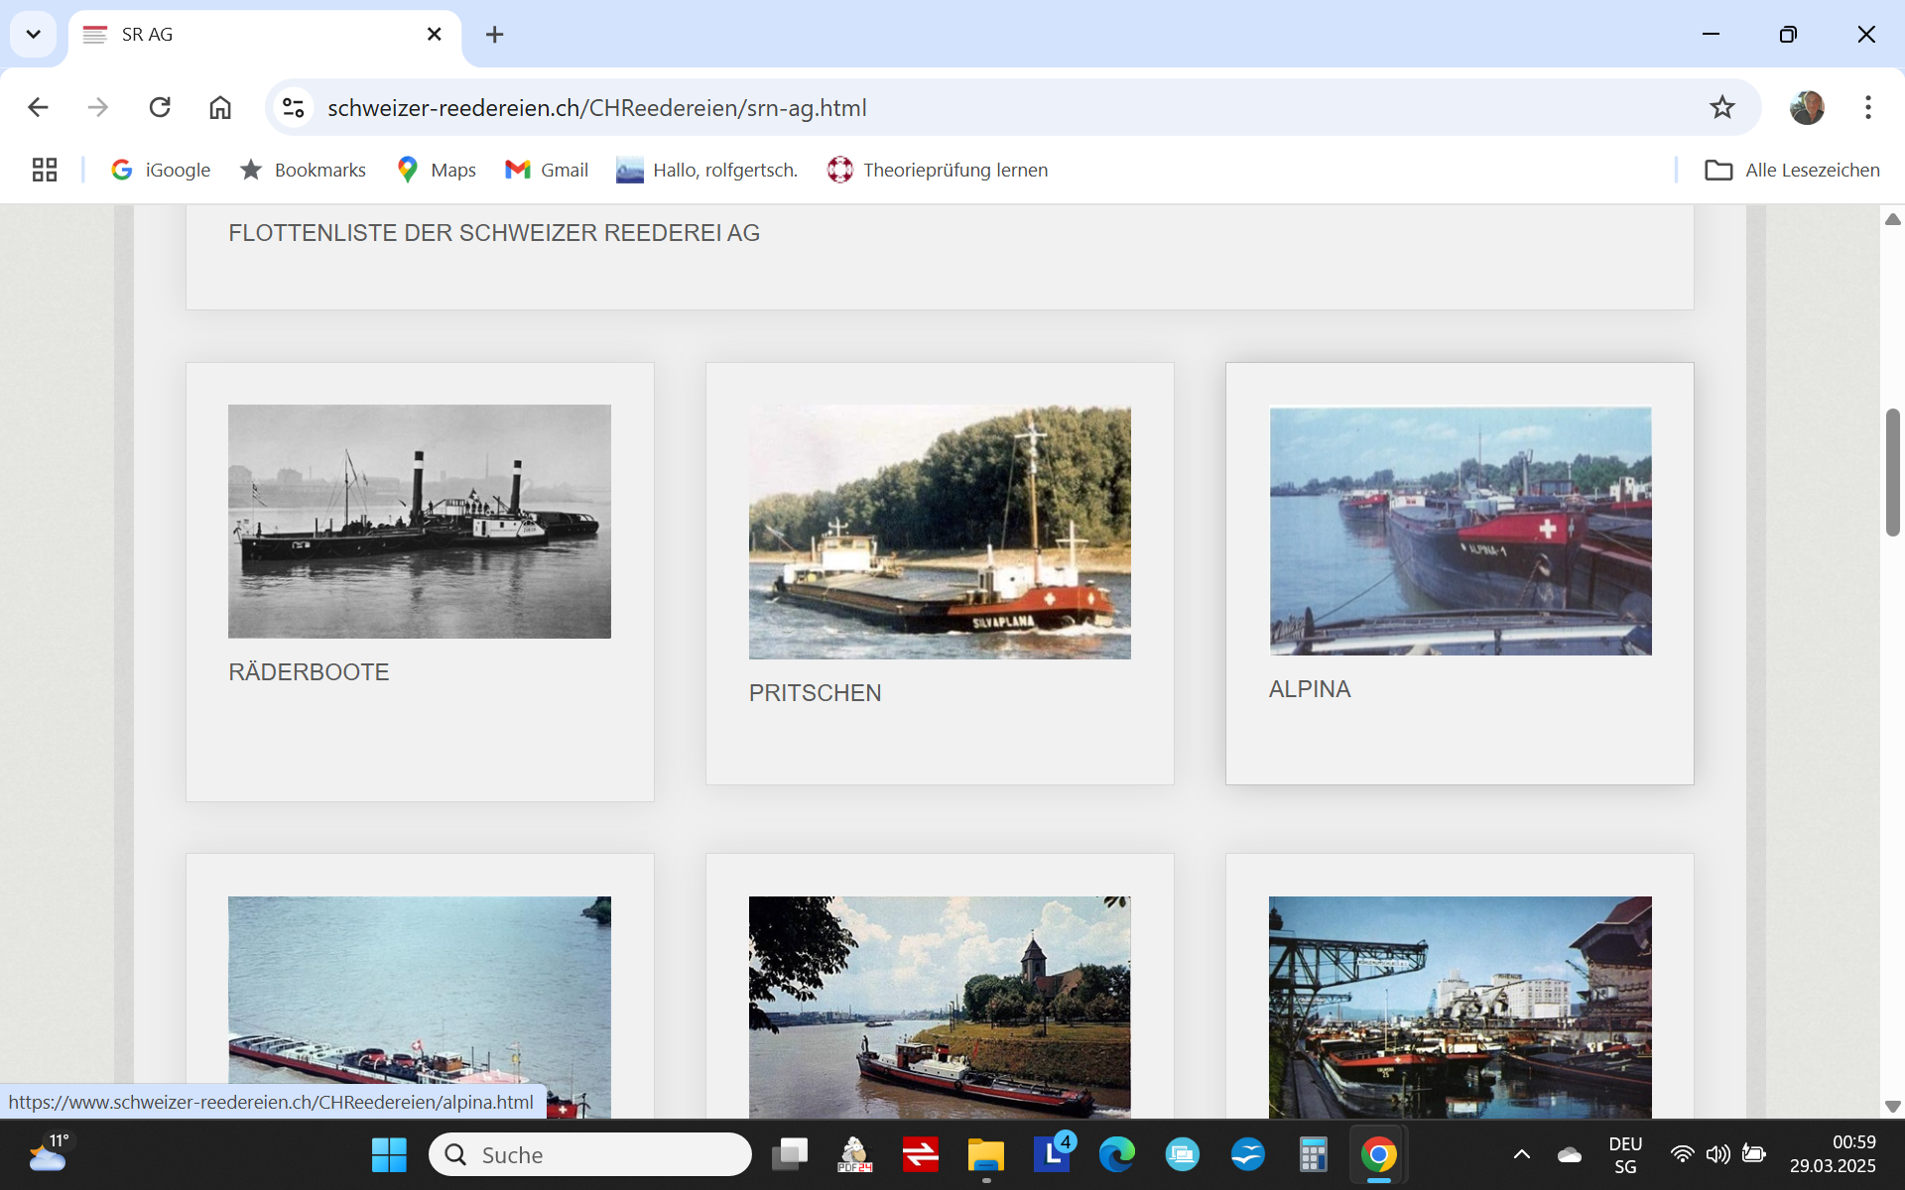Open Chrome three-dot menu
The image size is (1905, 1190).
point(1867,107)
